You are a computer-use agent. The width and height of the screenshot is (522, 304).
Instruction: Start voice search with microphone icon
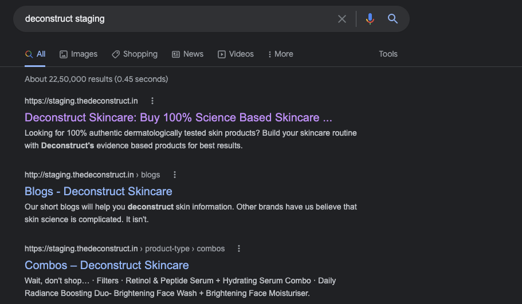point(370,19)
